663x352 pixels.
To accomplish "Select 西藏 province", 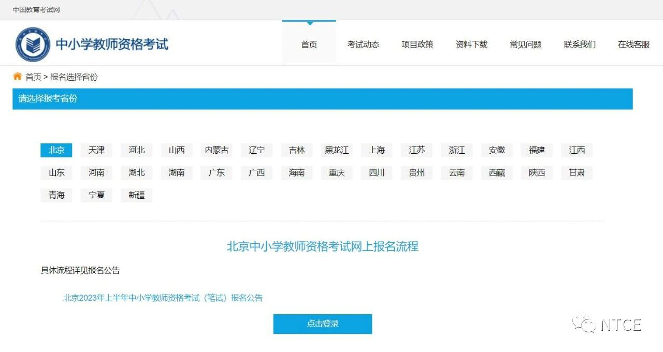I will (x=496, y=172).
